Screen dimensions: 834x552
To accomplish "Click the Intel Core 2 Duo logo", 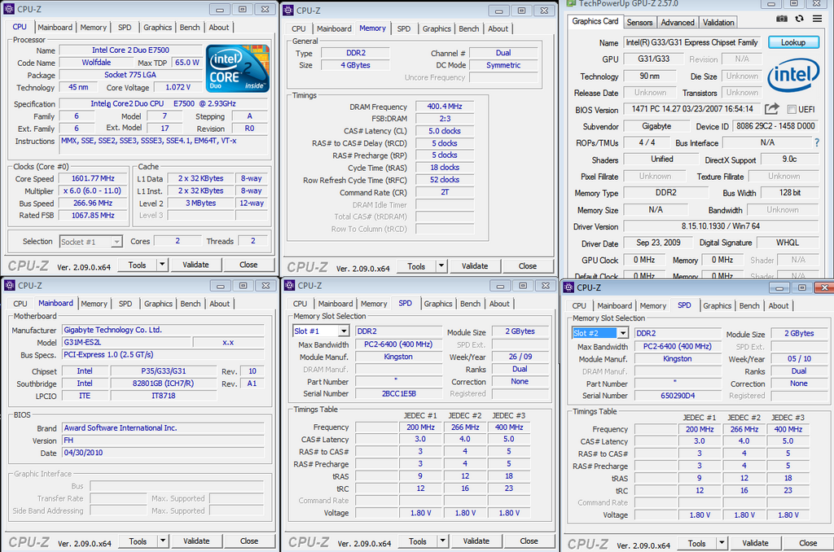I will [237, 68].
